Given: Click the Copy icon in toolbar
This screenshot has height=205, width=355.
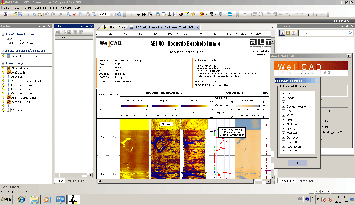Looking at the screenshot, I should pos(34,14).
